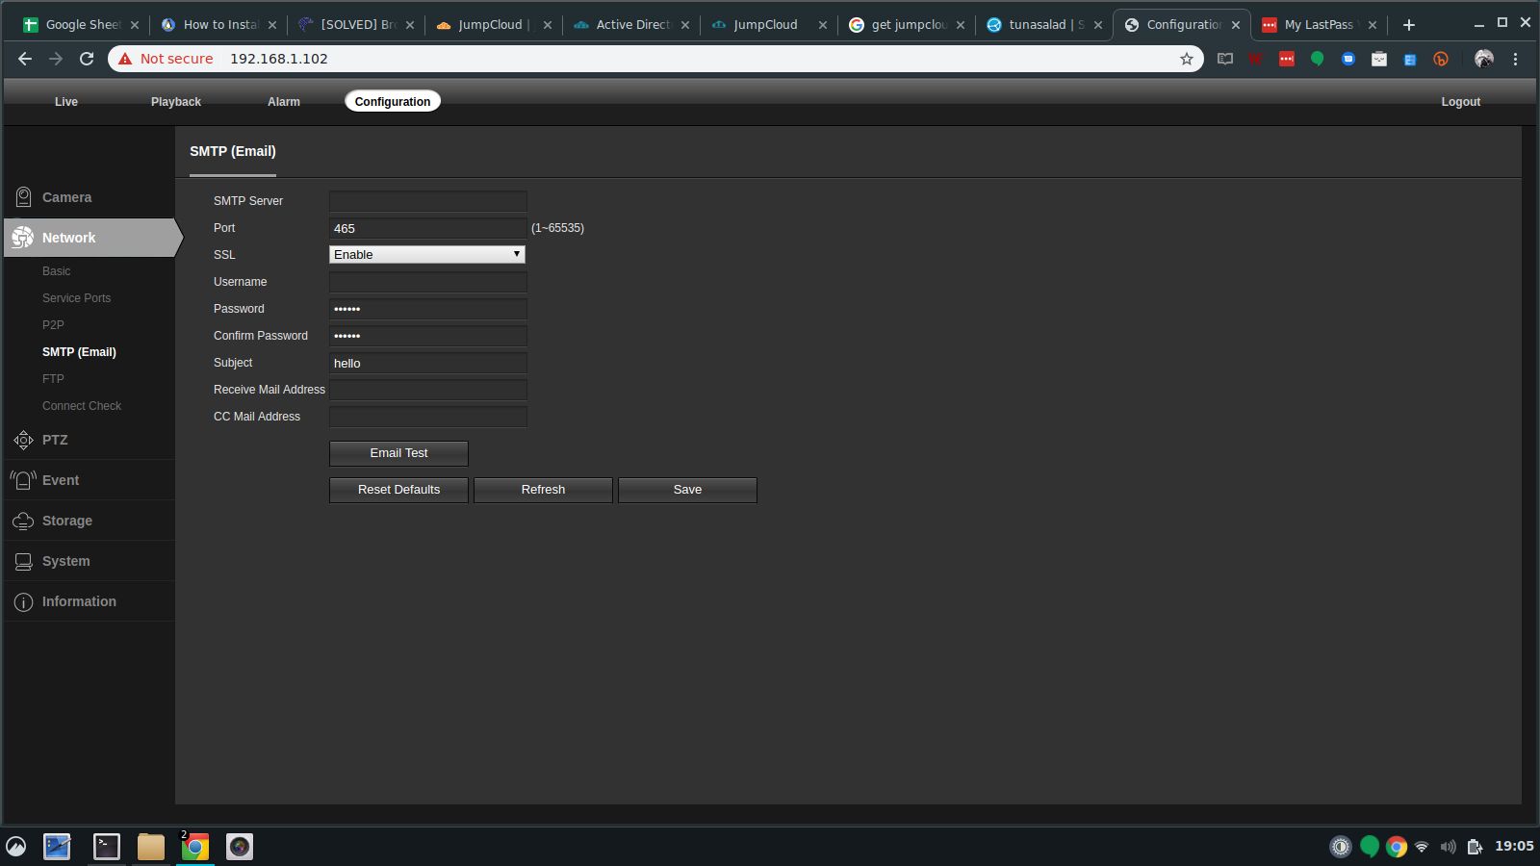Open Chrome's three-dot menu
This screenshot has height=866, width=1540.
coord(1515,59)
